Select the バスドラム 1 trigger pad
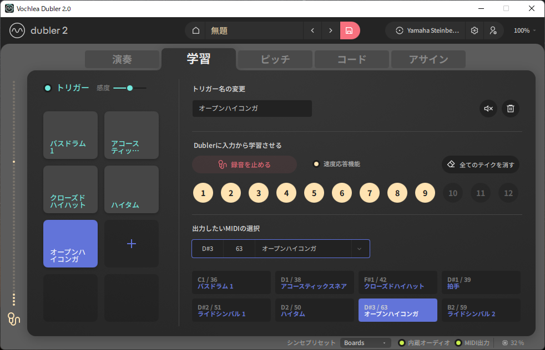The height and width of the screenshot is (350, 545). [x=70, y=135]
